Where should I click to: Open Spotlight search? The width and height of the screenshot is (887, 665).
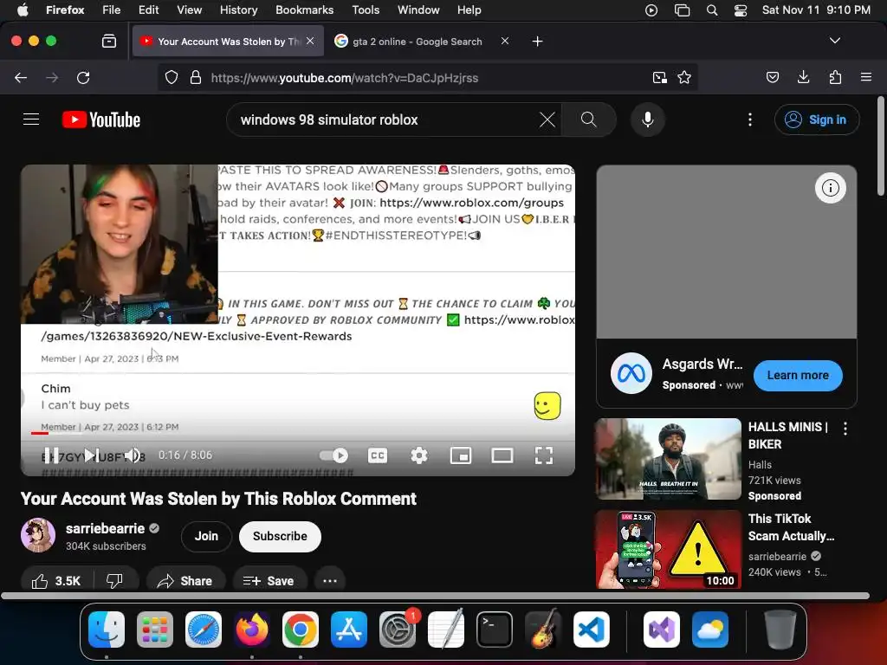712,10
